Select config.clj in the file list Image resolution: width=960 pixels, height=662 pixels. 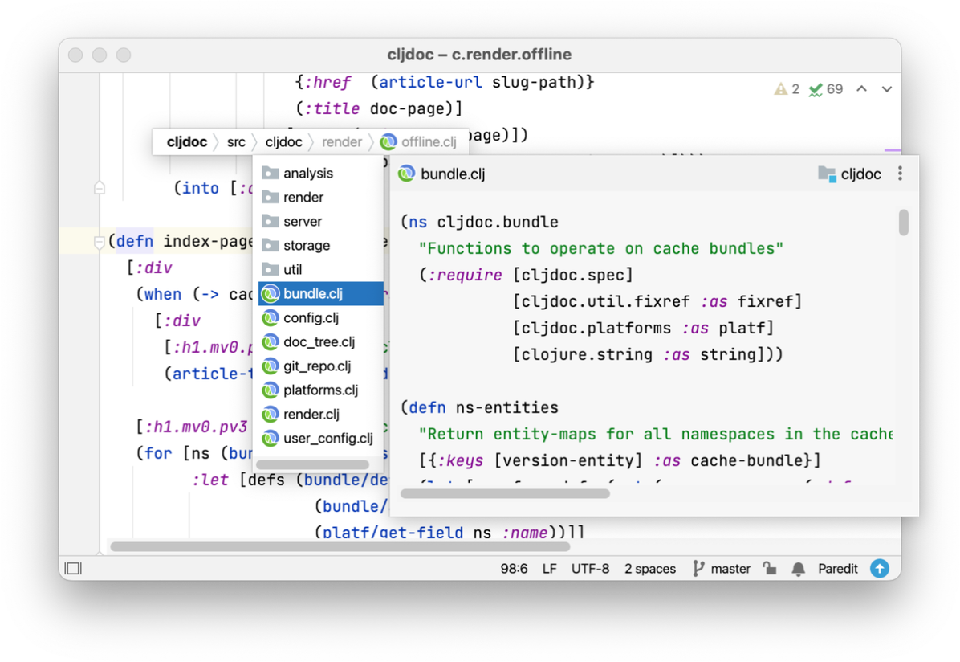[x=321, y=317]
